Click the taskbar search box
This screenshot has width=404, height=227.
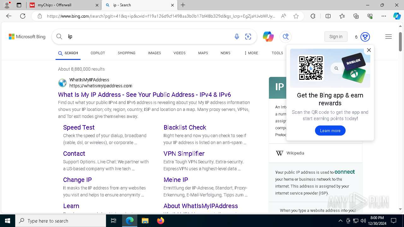(x=61, y=221)
